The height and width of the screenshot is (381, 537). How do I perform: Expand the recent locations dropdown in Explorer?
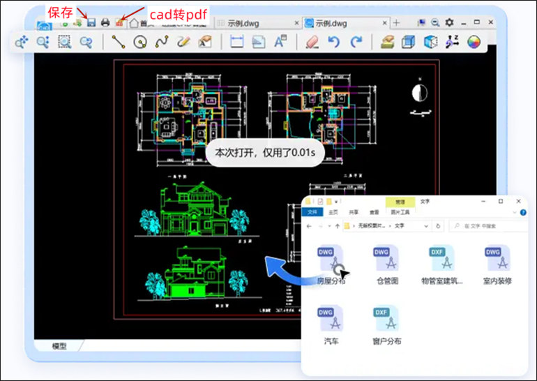329,226
